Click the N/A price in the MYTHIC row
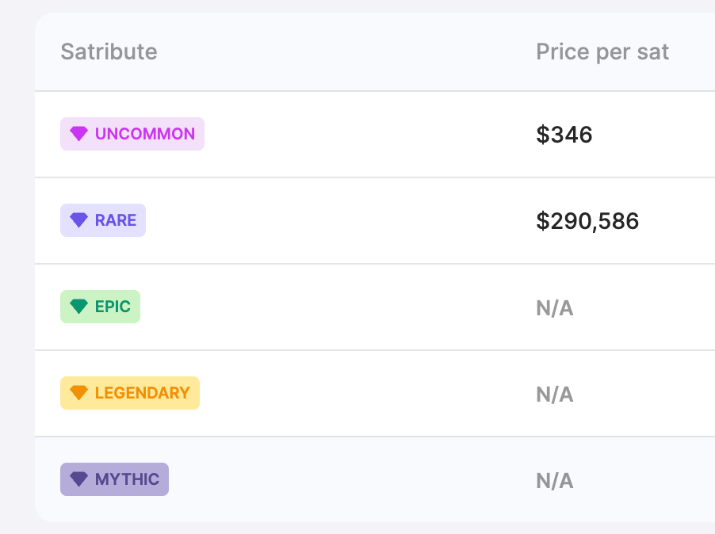The height and width of the screenshot is (534, 715). 555,481
